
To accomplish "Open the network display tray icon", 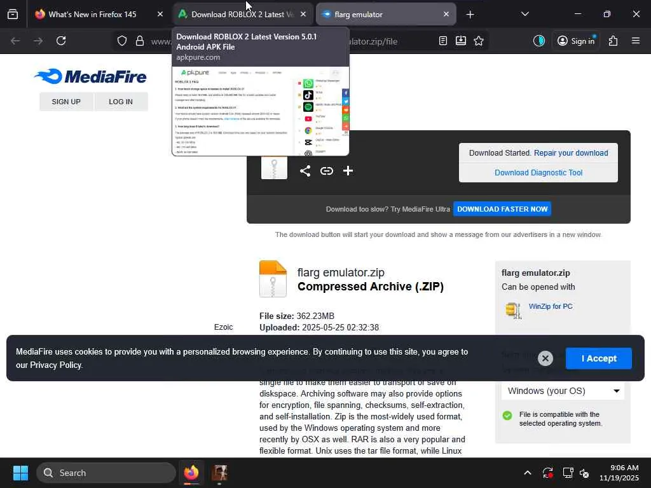I will point(568,473).
